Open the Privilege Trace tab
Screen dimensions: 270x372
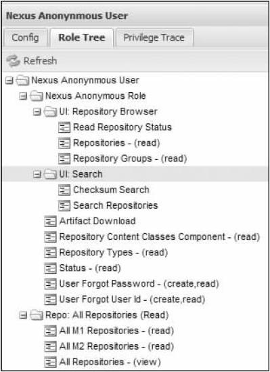coord(154,38)
